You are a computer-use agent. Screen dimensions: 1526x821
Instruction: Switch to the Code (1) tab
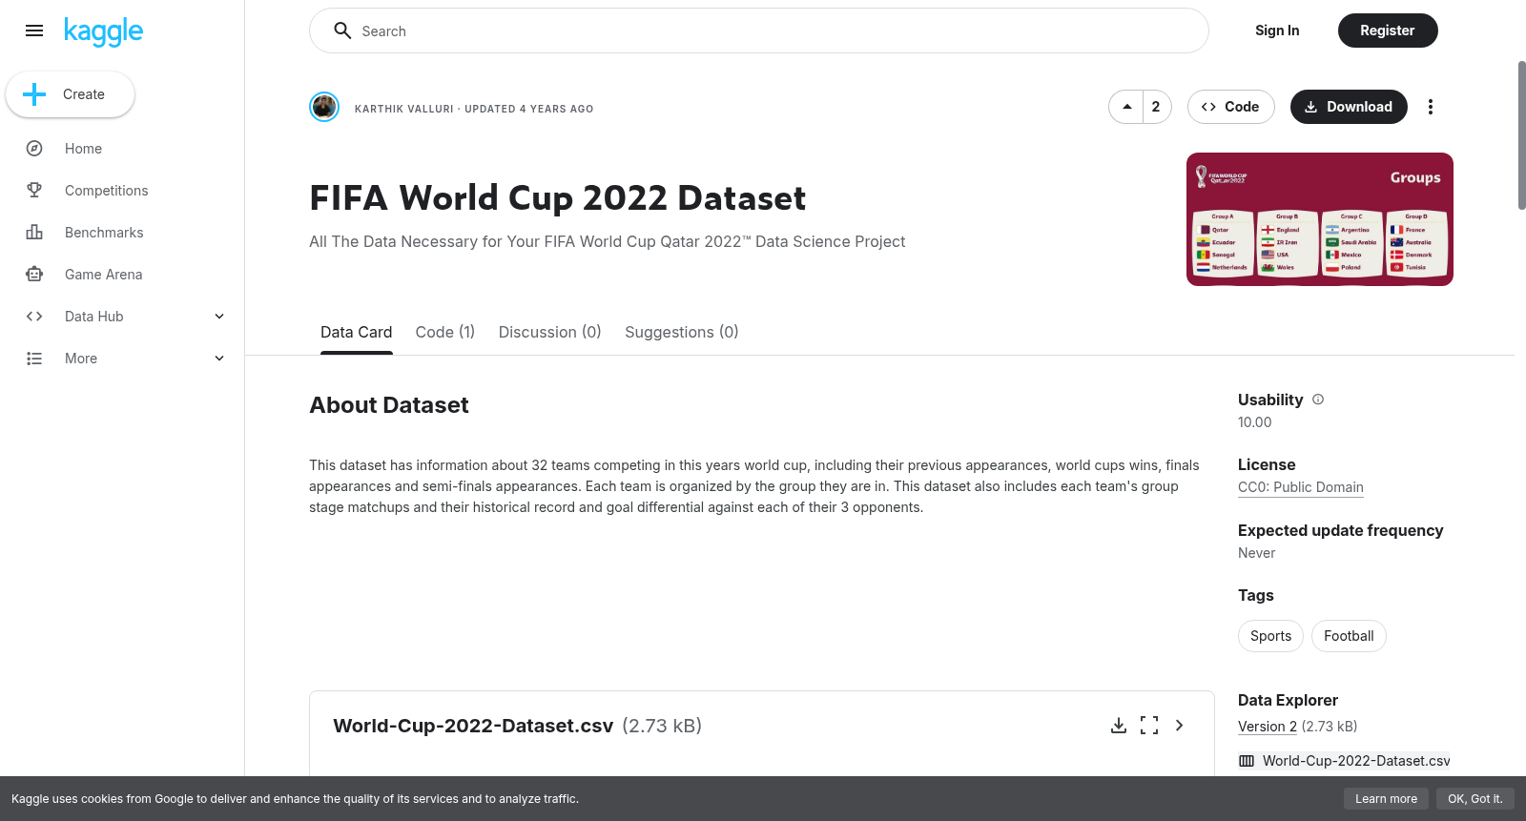[x=445, y=332]
